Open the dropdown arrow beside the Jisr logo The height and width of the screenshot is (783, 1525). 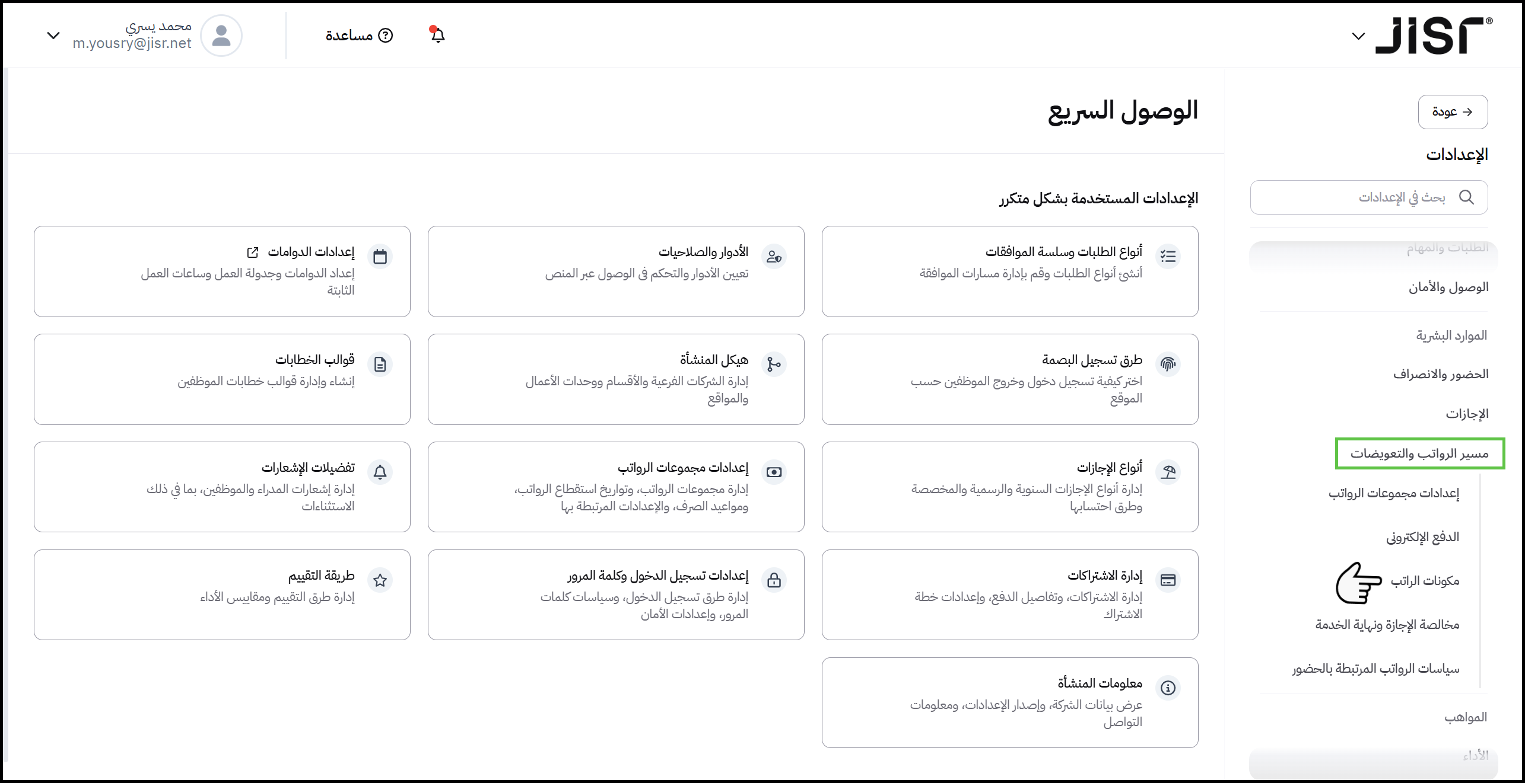1358,36
